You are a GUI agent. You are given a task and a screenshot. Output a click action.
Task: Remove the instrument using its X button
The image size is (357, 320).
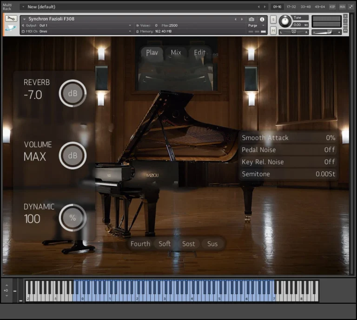click(346, 16)
